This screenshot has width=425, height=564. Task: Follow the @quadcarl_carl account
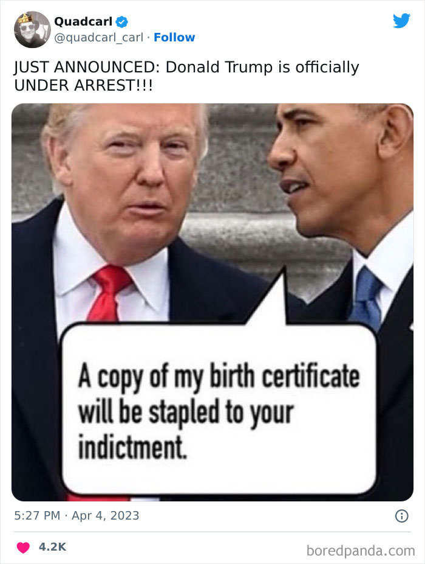[x=174, y=37]
